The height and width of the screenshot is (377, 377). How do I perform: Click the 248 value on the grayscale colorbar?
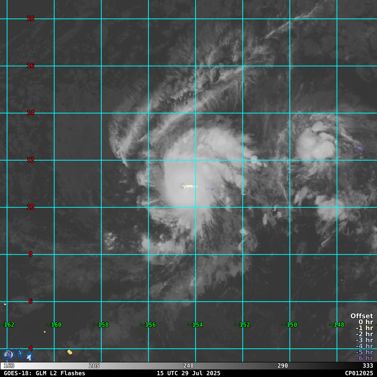[x=188, y=366]
